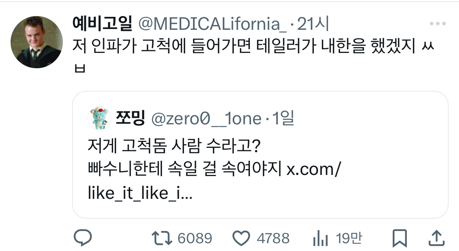
Task: Open the 예비고일 display name
Action: (103, 25)
